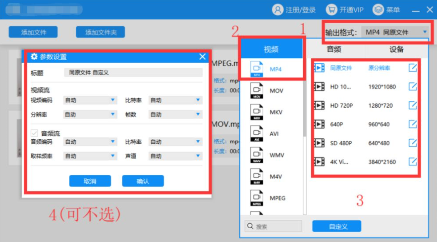Toggle the 音频流 checkbox
The width and height of the screenshot is (437, 242).
[x=34, y=133]
